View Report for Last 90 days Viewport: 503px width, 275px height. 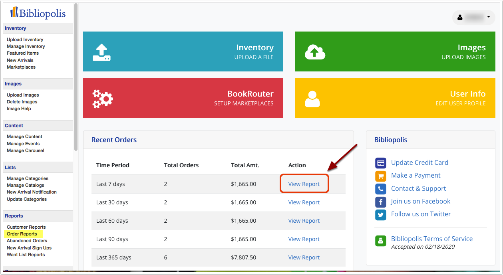(304, 239)
